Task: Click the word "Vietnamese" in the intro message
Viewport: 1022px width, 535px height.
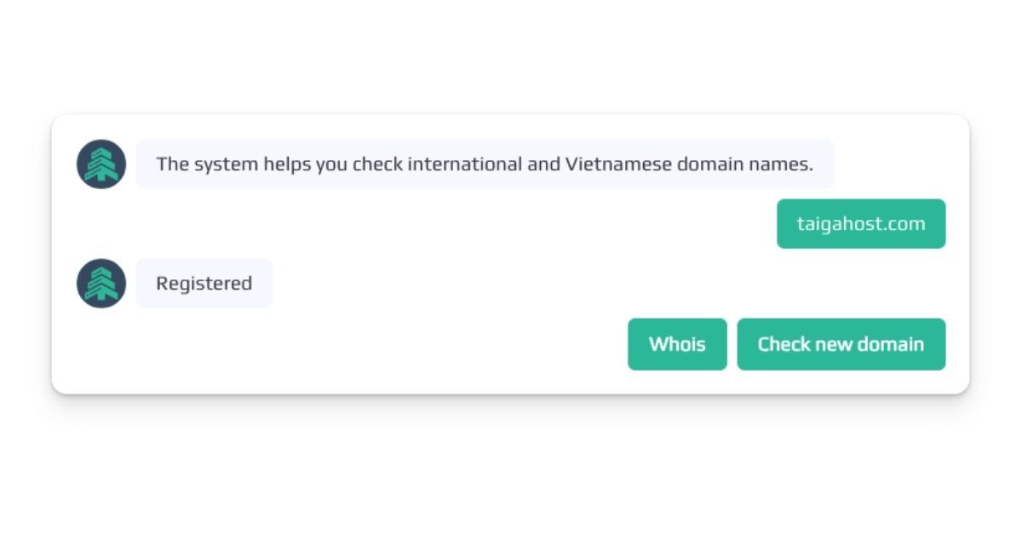Action: pyautogui.click(x=618, y=164)
